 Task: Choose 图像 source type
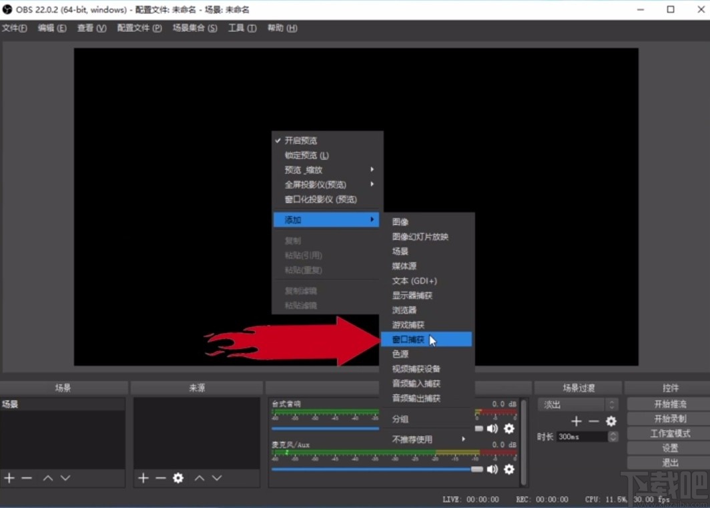click(428, 222)
